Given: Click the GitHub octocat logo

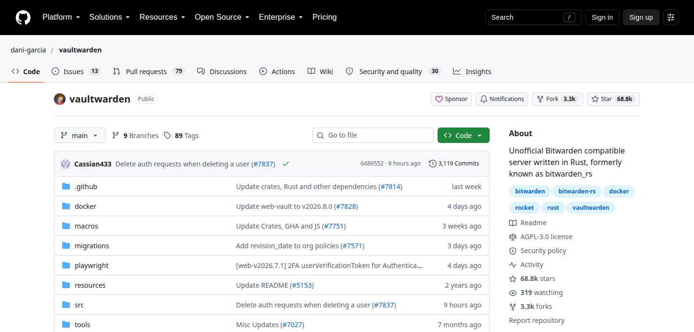Looking at the screenshot, I should pyautogui.click(x=23, y=17).
